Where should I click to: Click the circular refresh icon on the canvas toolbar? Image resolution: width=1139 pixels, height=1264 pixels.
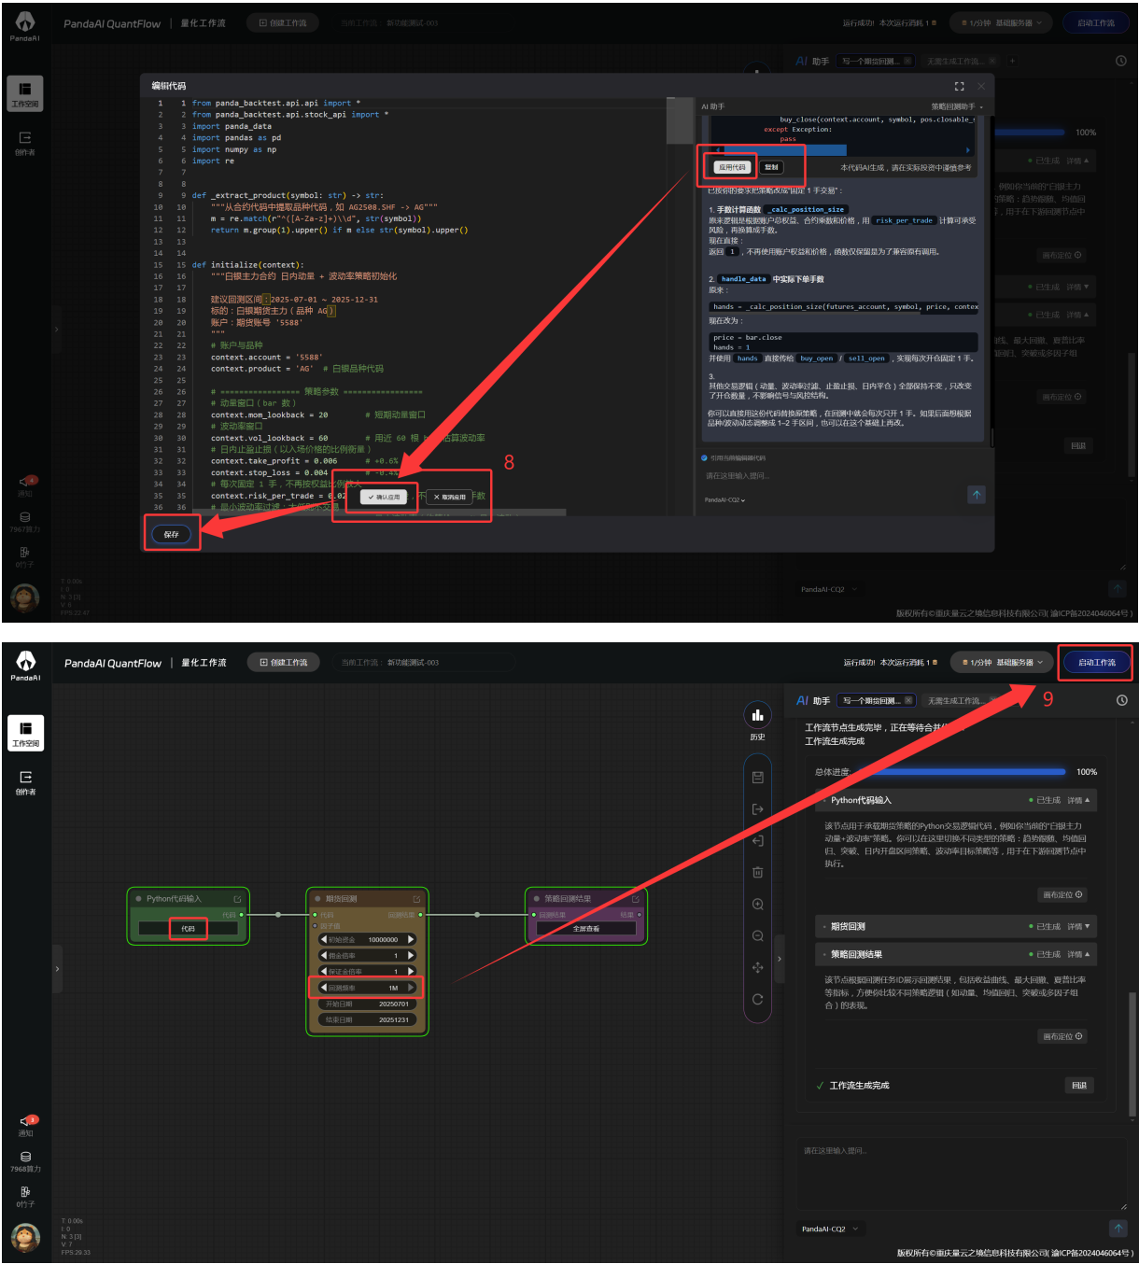[x=757, y=999]
